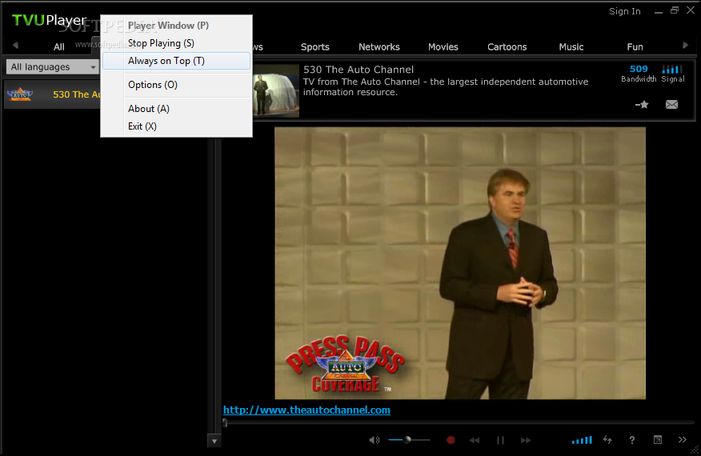
Task: Select Stop Playing menu entry
Action: (x=176, y=43)
